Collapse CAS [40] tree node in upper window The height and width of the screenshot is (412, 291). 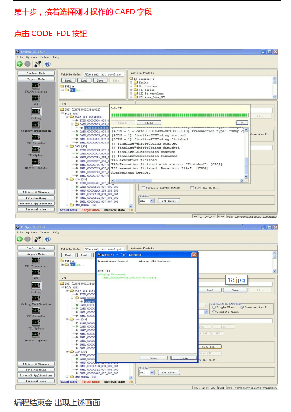[67, 146]
